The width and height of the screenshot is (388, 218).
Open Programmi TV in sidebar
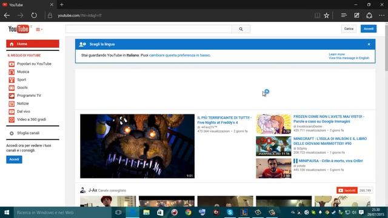[29, 96]
